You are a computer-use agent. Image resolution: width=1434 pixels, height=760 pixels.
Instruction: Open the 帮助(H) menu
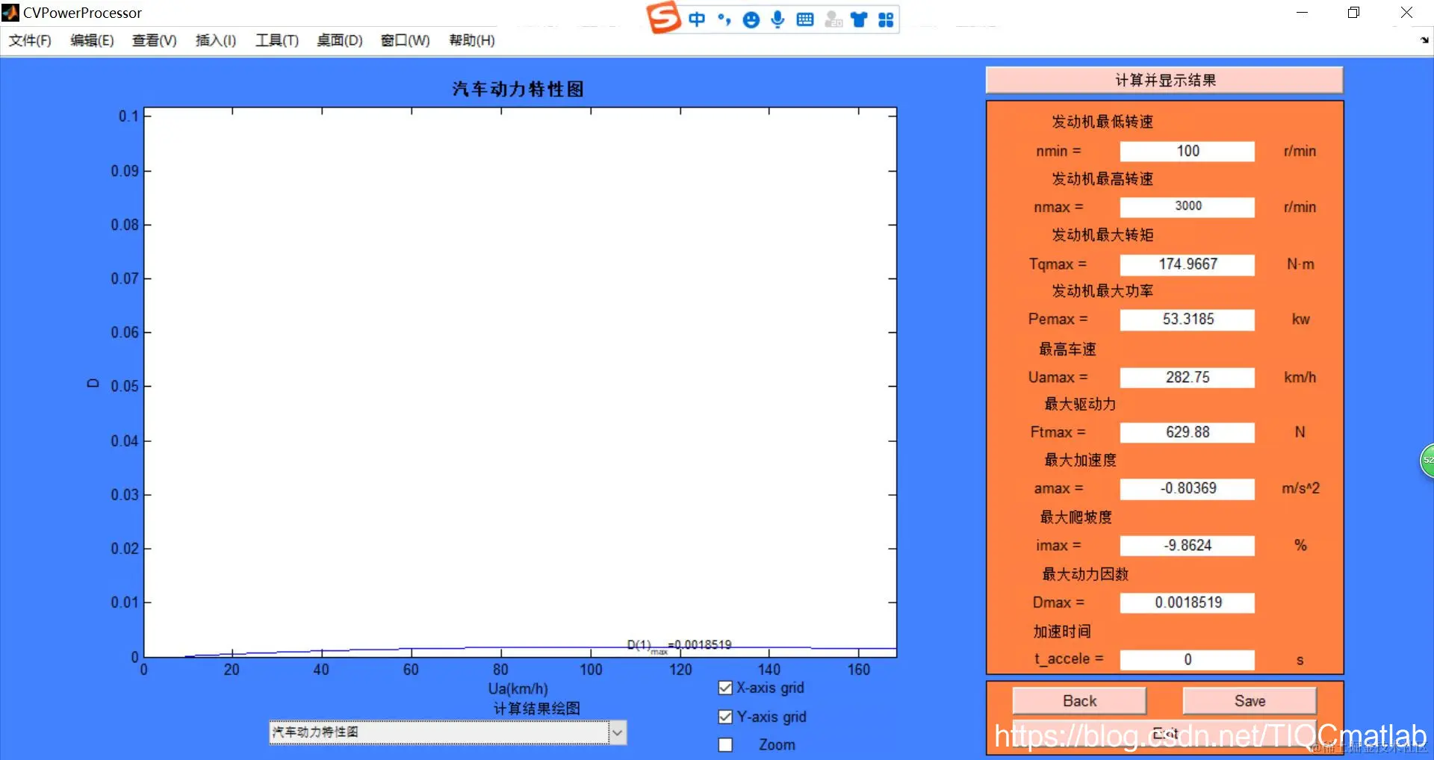pyautogui.click(x=471, y=40)
